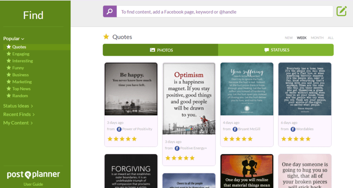353x188 pixels.
Task: Click the star icon beside Marketing
Action: click(9, 81)
